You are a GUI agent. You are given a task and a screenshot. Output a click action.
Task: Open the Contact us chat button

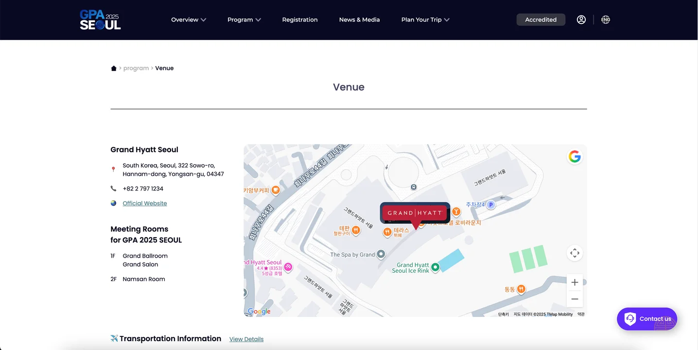[646, 318]
